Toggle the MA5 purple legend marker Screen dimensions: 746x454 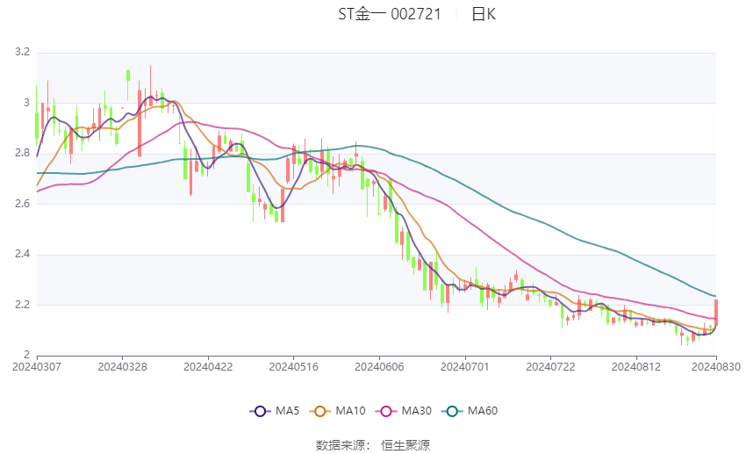(x=259, y=410)
